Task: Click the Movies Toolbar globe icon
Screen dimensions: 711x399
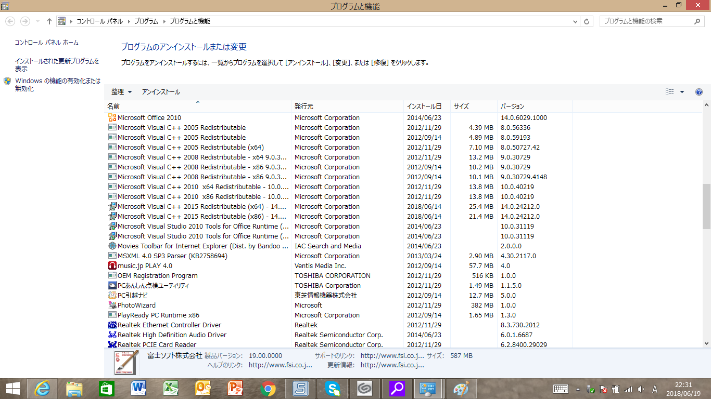Action: (x=112, y=246)
